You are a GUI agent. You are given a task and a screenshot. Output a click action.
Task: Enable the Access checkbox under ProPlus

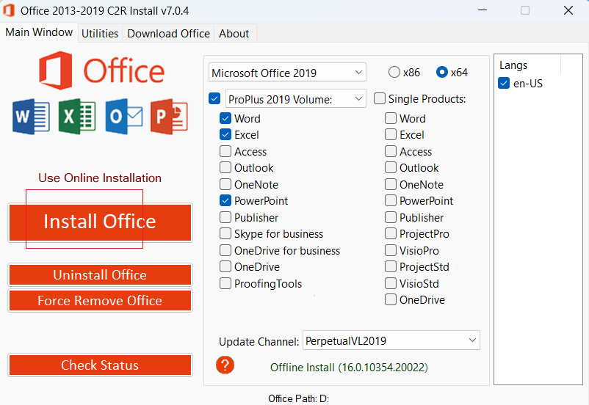click(225, 151)
